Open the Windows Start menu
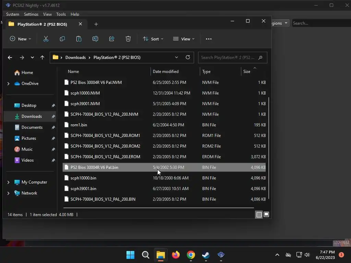Viewport: 351px width, 263px height. click(x=131, y=255)
